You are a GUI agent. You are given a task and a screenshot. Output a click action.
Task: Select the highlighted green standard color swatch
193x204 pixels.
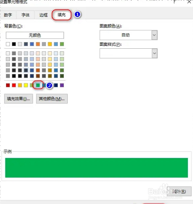[x=38, y=85]
